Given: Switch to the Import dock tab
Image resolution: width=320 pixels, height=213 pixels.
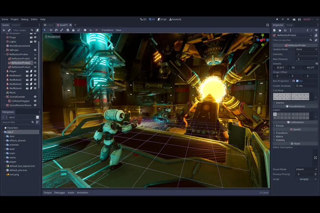Looking at the screenshot, I should [16, 25].
